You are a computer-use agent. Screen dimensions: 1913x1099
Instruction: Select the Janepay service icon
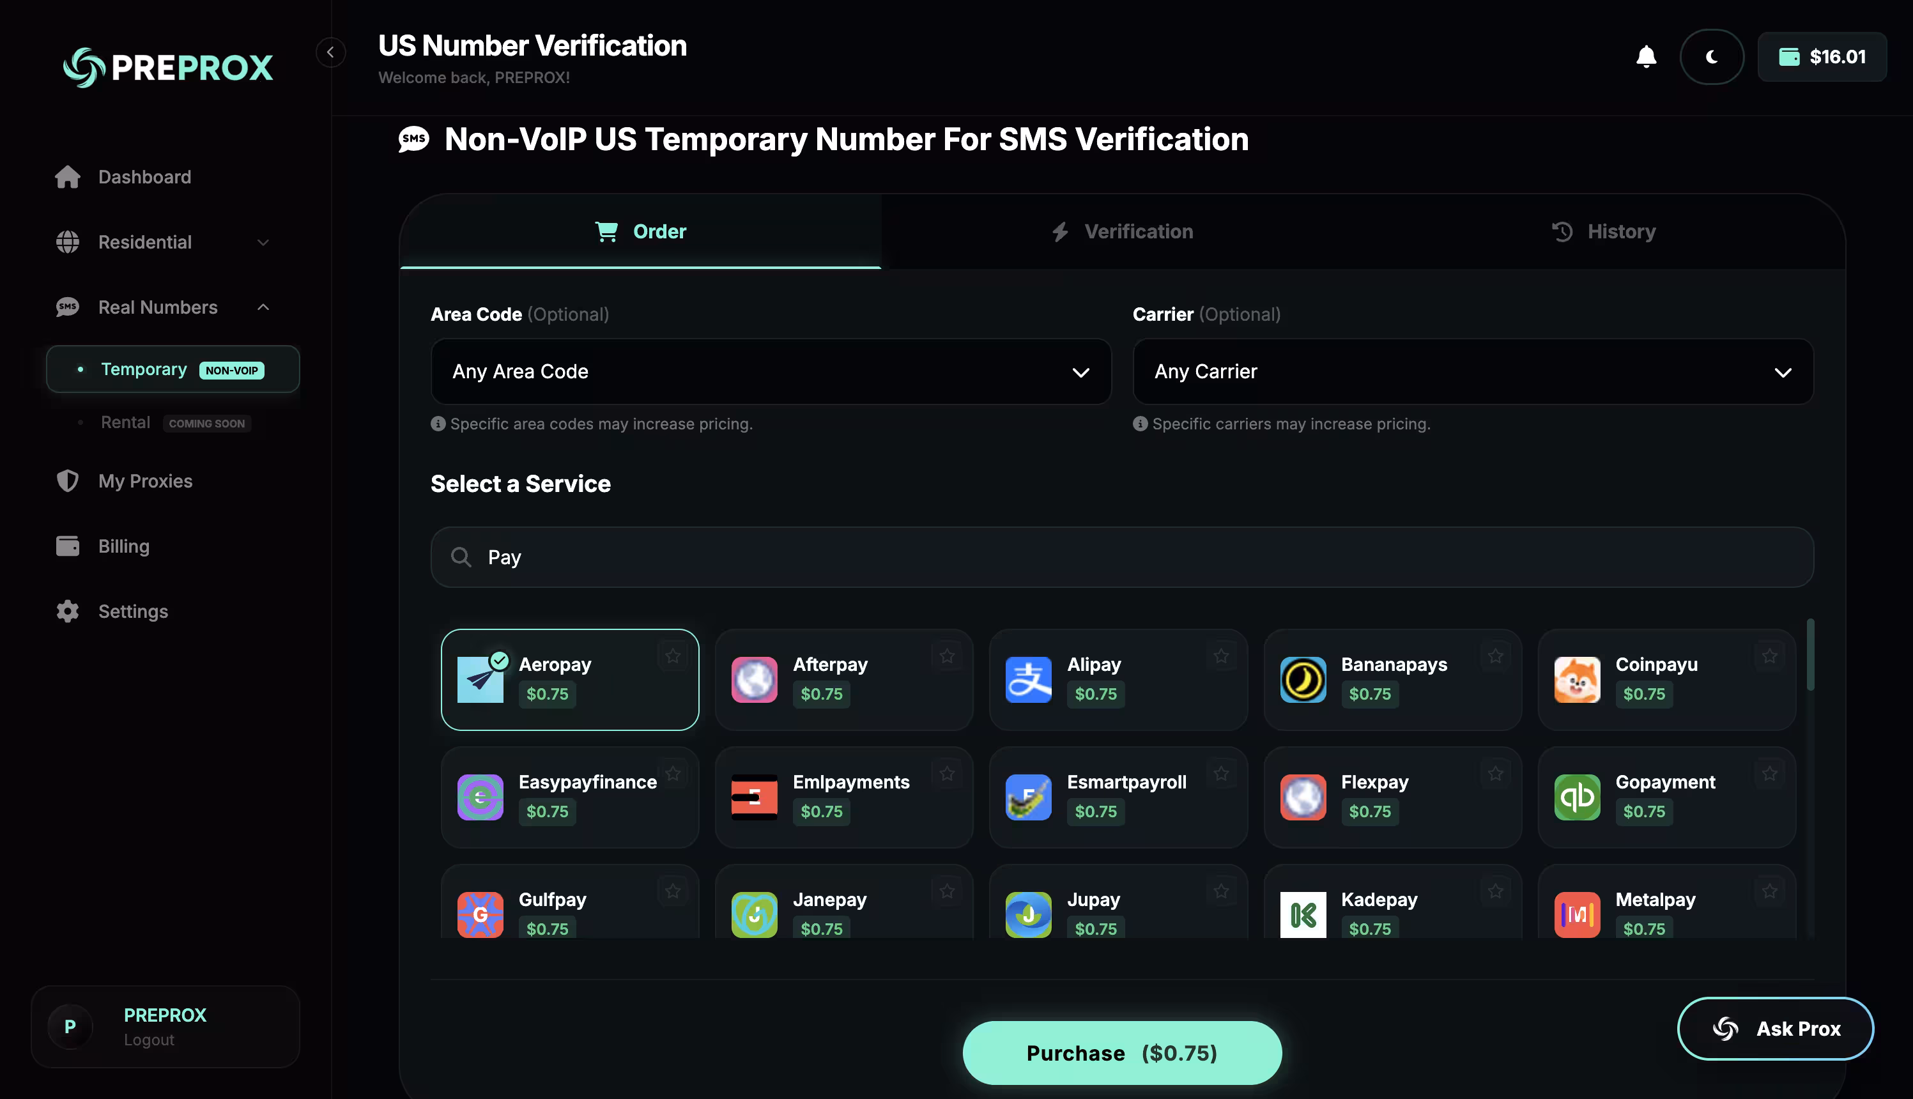[x=754, y=915]
